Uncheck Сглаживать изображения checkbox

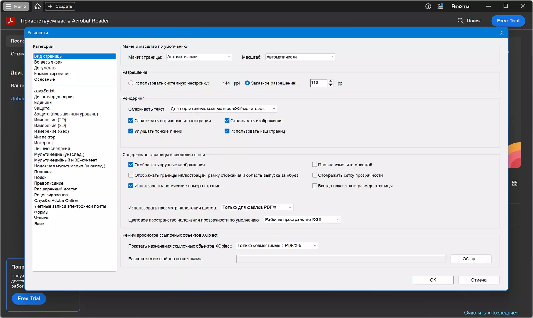(x=227, y=121)
